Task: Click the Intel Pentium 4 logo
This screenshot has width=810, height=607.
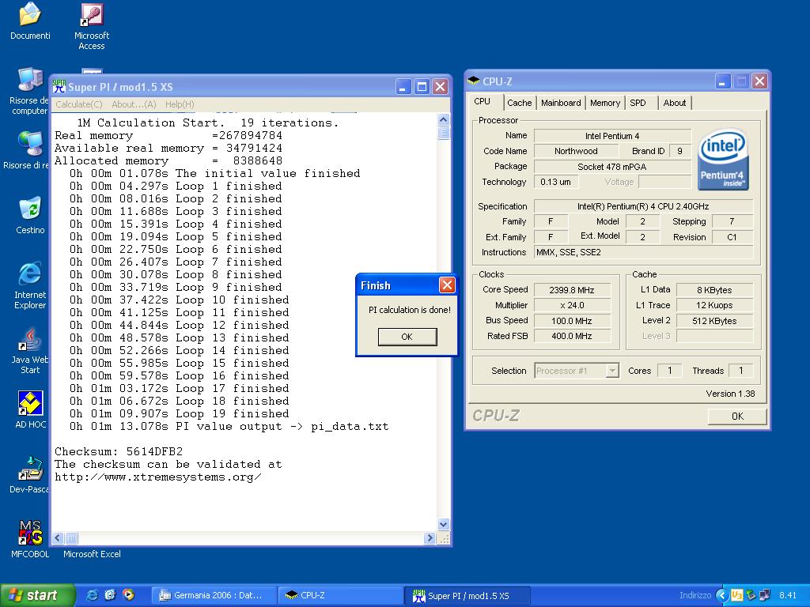Action: point(723,159)
